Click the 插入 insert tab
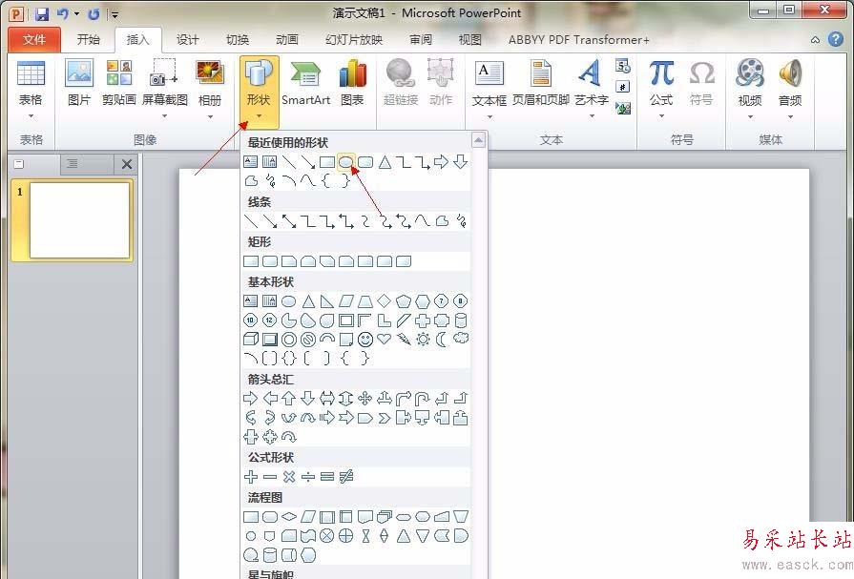 (x=137, y=40)
